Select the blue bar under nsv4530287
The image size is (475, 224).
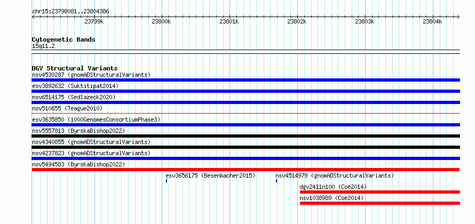(x=246, y=80)
